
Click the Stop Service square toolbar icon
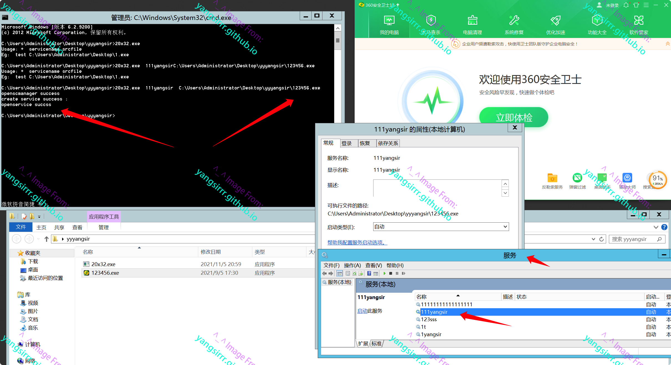pyautogui.click(x=391, y=273)
